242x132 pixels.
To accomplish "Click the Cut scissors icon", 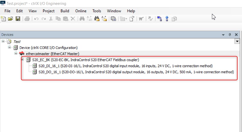I will [51, 19].
